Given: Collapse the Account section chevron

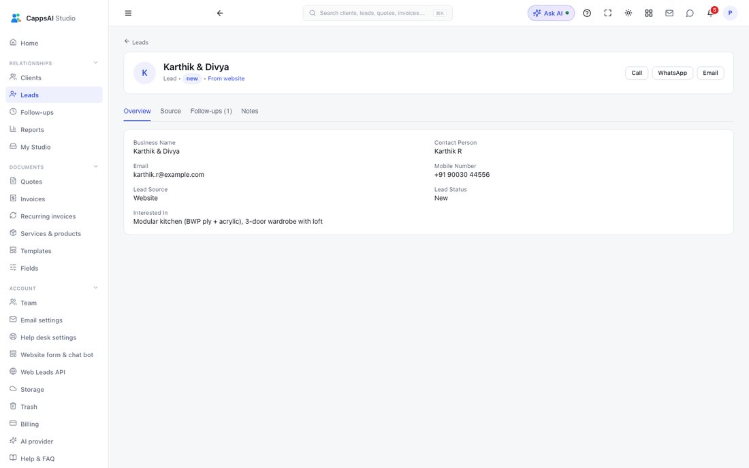Looking at the screenshot, I should pyautogui.click(x=95, y=288).
